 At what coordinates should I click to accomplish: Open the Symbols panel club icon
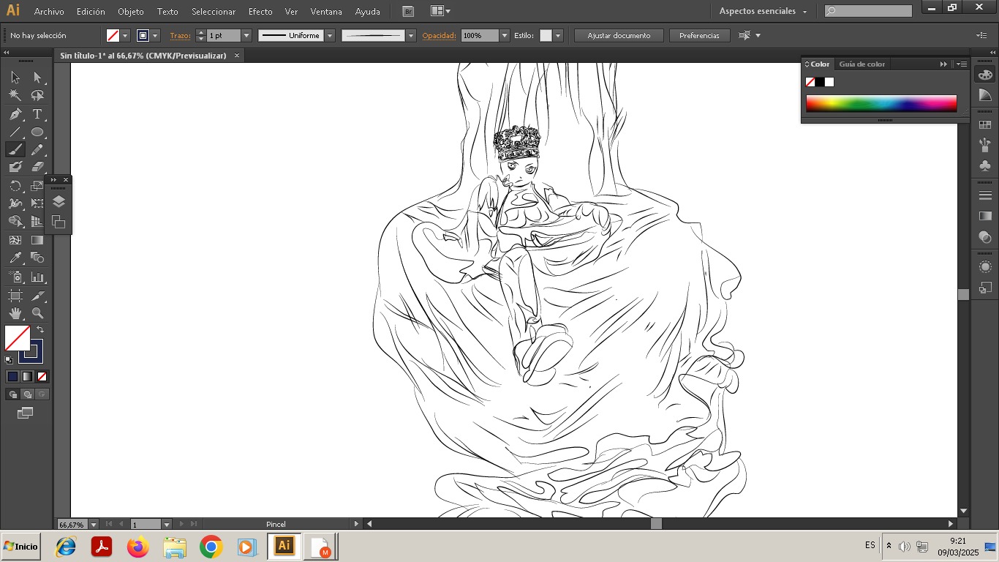pyautogui.click(x=985, y=165)
